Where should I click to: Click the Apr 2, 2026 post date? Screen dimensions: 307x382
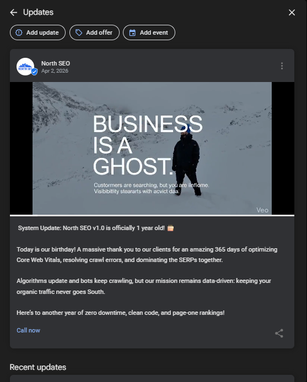click(55, 71)
